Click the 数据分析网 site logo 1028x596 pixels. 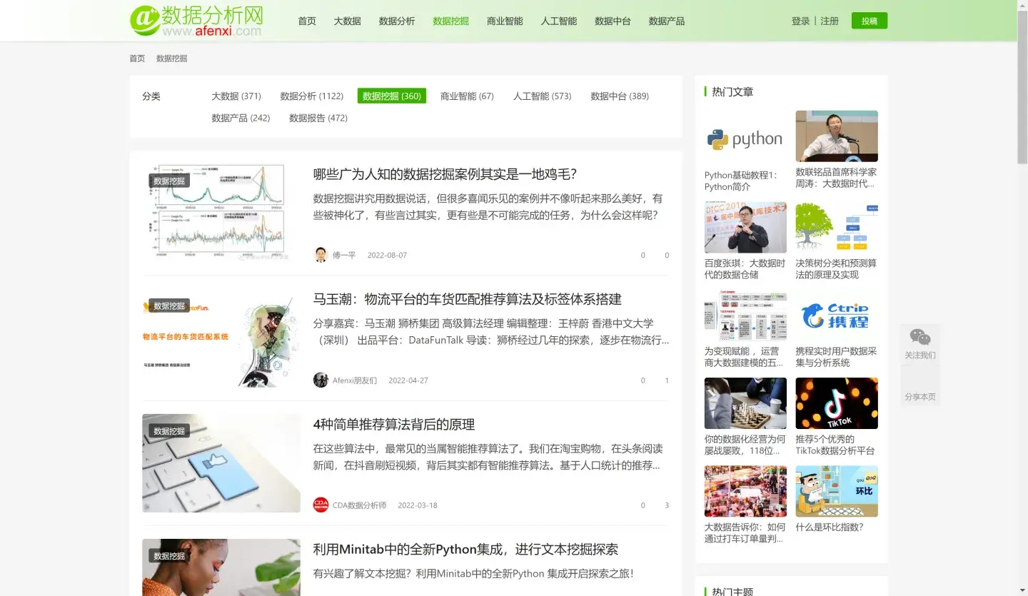[x=197, y=20]
